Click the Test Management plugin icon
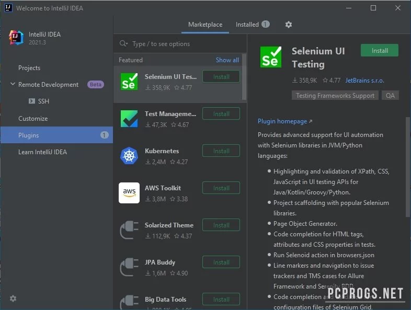Screen dimensions: 411x310 click(x=129, y=119)
